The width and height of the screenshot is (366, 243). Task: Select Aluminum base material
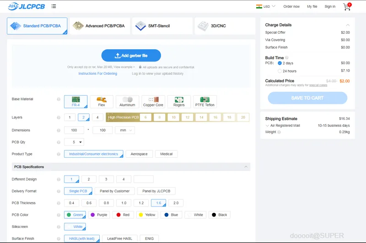[127, 102]
